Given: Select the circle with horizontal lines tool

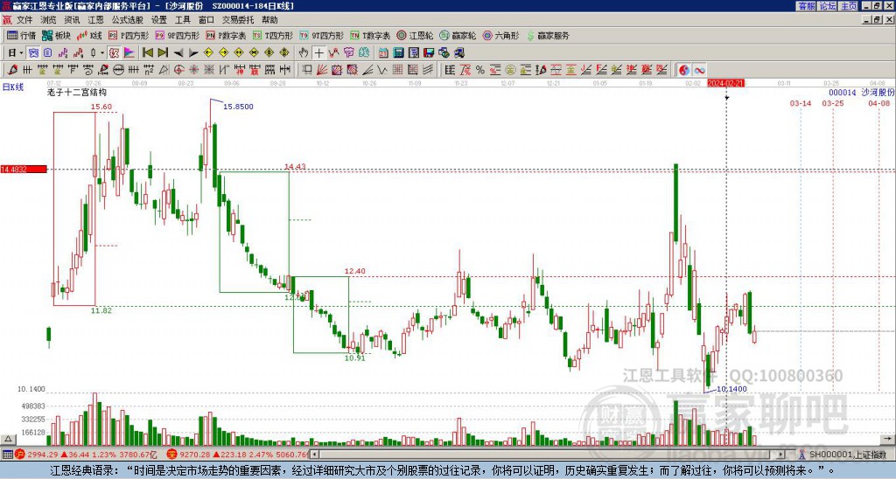Looking at the screenshot, I should coord(118,70).
